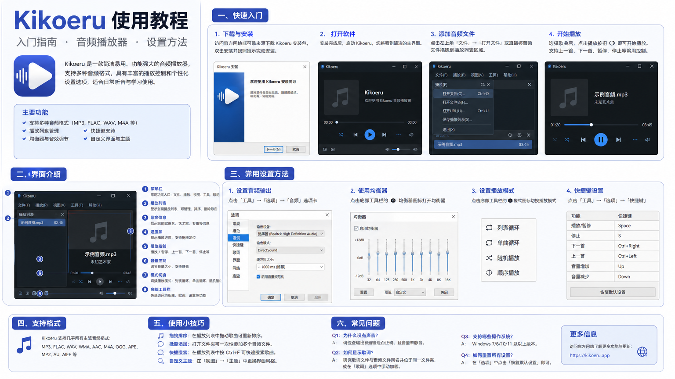Open 帮助(H) menu in the interface overview player
The height and width of the screenshot is (379, 675).
pos(95,205)
